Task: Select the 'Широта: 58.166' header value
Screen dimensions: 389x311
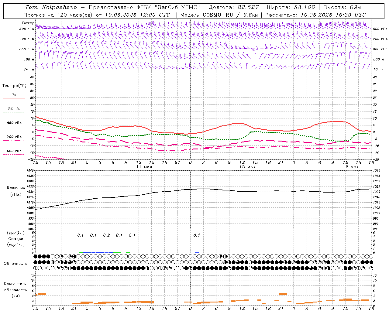Action: click(291, 7)
